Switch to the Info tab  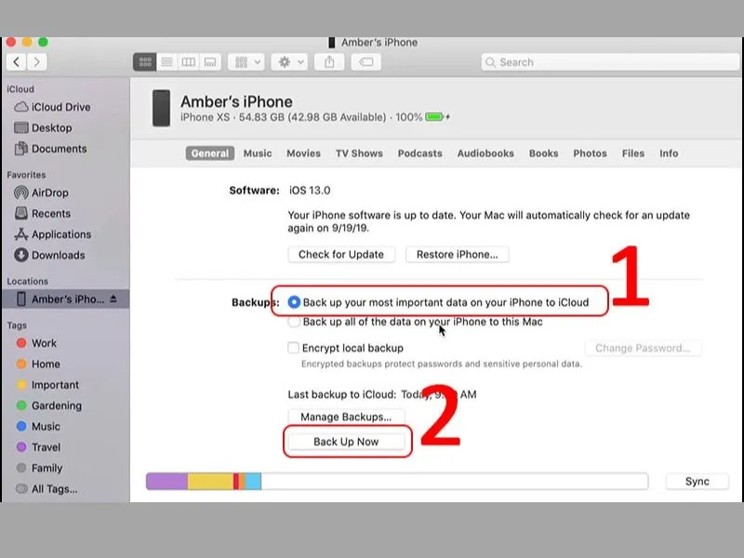(669, 153)
